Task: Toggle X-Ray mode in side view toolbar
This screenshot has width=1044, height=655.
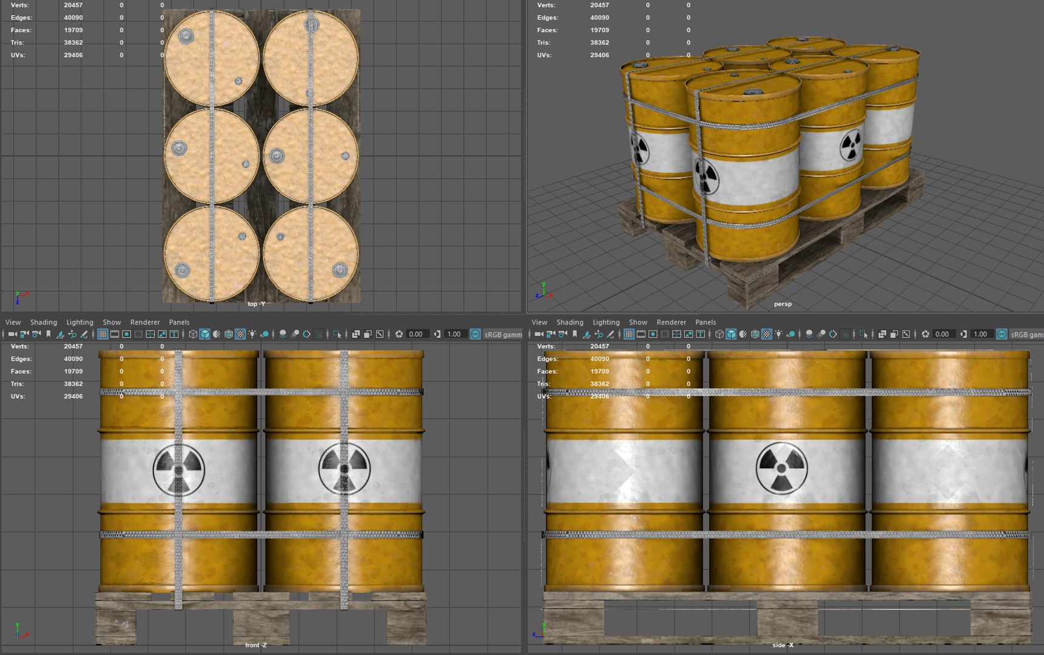Action: (x=882, y=334)
